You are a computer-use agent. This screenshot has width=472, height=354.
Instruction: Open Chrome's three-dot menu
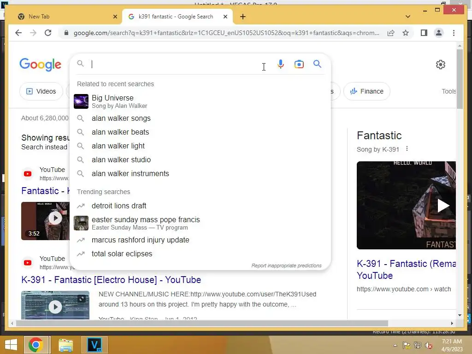pyautogui.click(x=454, y=33)
